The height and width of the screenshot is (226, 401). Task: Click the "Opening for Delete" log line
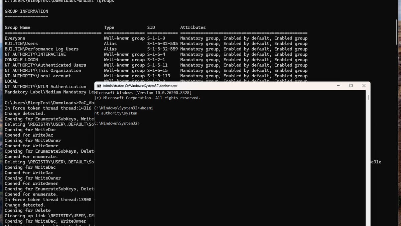click(28, 210)
